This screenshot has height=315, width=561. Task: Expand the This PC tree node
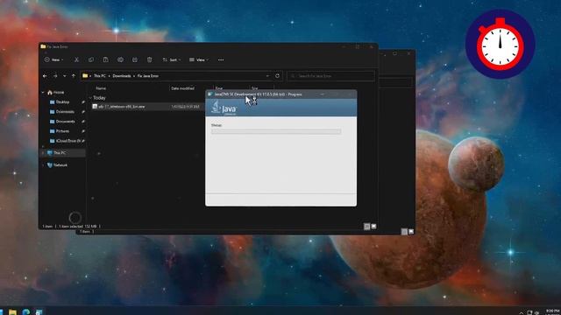(43, 153)
